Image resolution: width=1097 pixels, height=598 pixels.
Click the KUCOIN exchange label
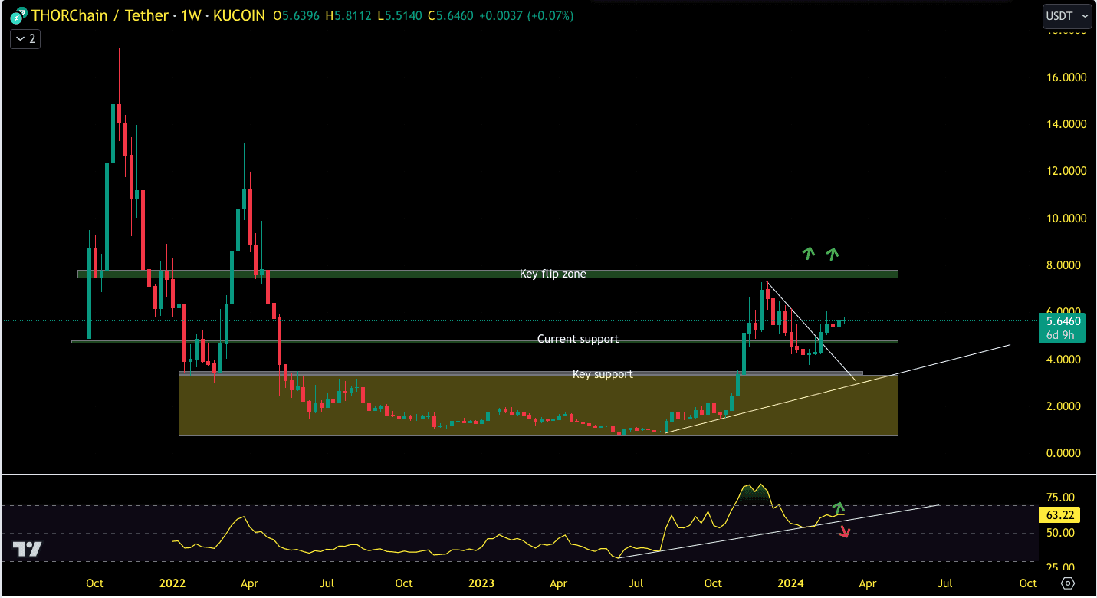point(238,15)
